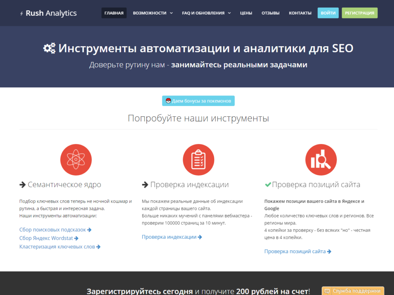Image resolution: width=394 pixels, height=295 pixels.
Task: Expand the ВОЗМОЖНОСТИ dropdown menu
Action: 152,13
